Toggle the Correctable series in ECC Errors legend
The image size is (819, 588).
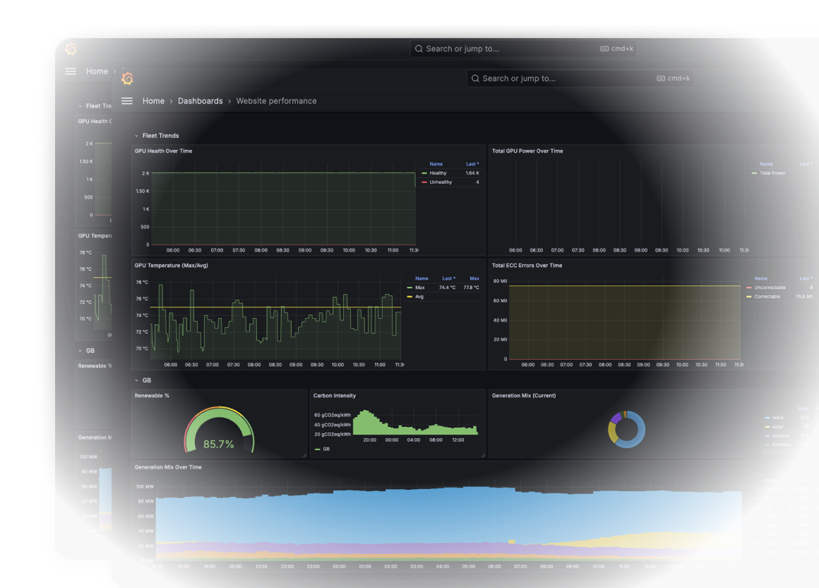tap(767, 297)
